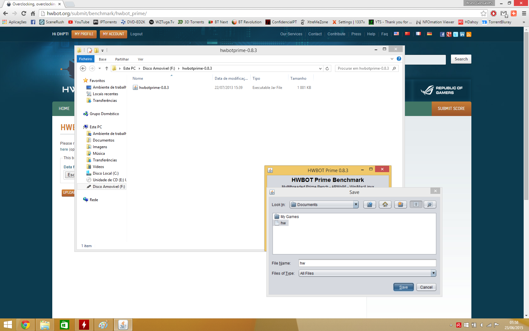
Task: Open YouTube bookmark
Action: pyautogui.click(x=79, y=22)
